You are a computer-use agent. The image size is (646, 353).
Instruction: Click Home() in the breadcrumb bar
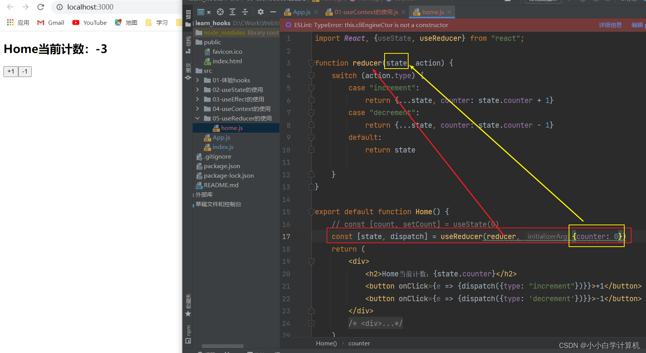pyautogui.click(x=326, y=343)
